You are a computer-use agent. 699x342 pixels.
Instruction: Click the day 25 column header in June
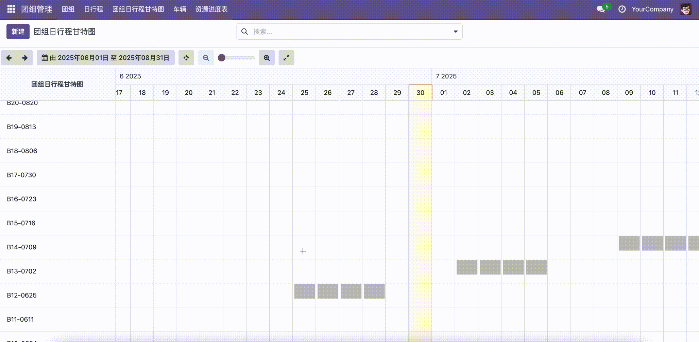pyautogui.click(x=305, y=93)
